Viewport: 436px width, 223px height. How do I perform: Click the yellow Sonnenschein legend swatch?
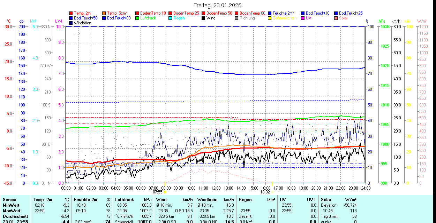270,18
